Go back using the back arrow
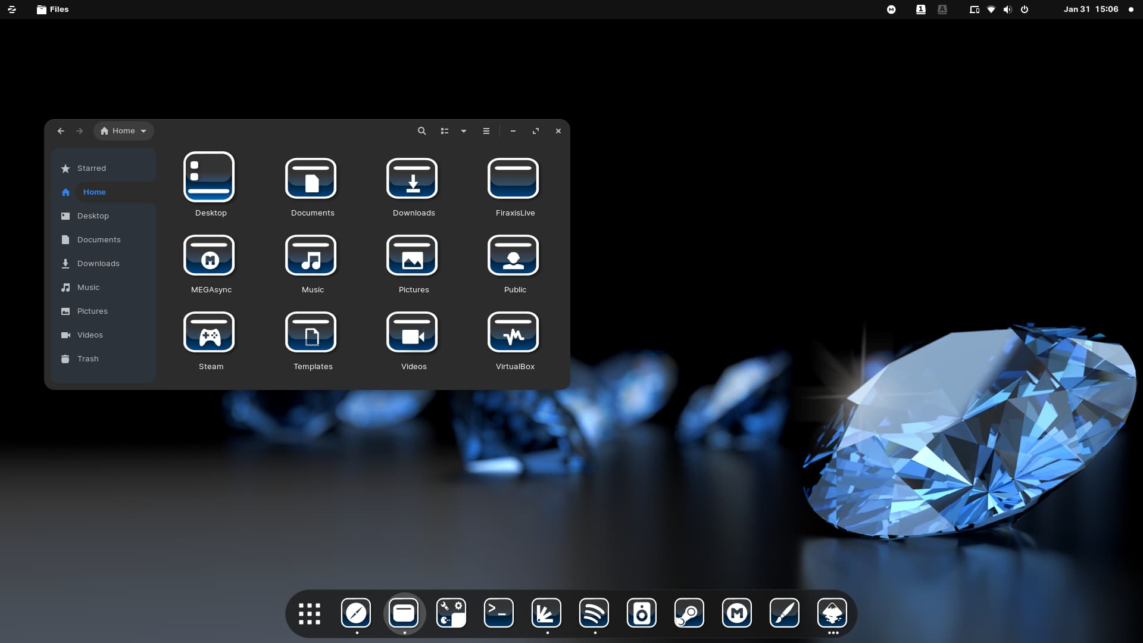Viewport: 1143px width, 643px height. (61, 131)
